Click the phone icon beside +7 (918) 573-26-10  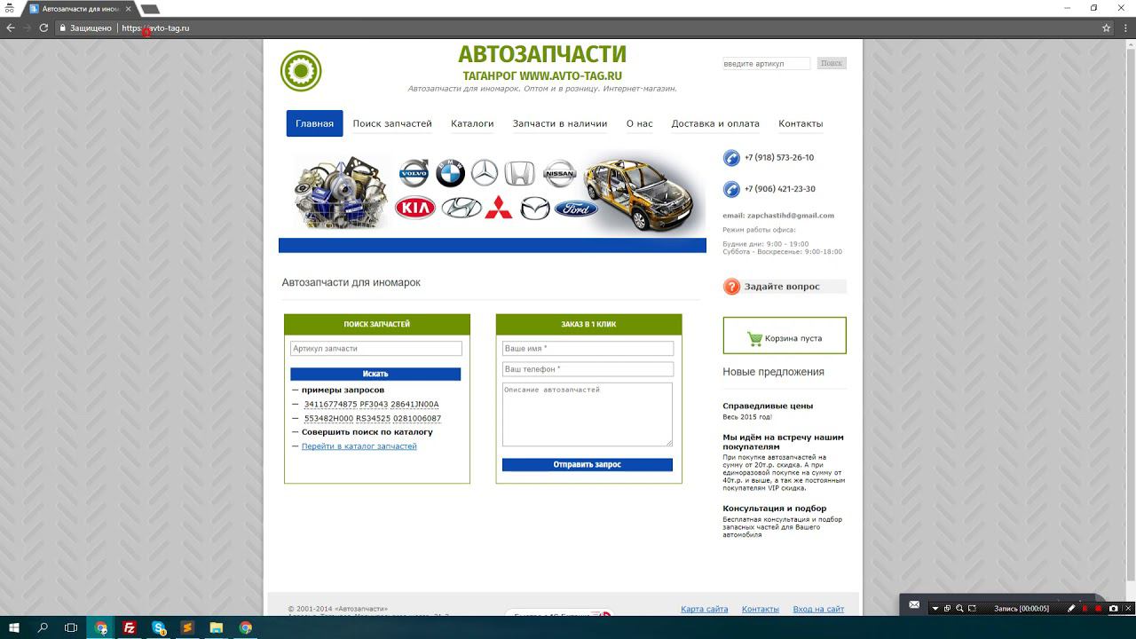pos(731,158)
